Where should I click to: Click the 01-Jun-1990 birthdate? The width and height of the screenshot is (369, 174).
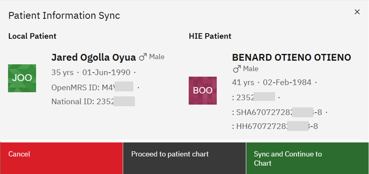click(x=106, y=72)
